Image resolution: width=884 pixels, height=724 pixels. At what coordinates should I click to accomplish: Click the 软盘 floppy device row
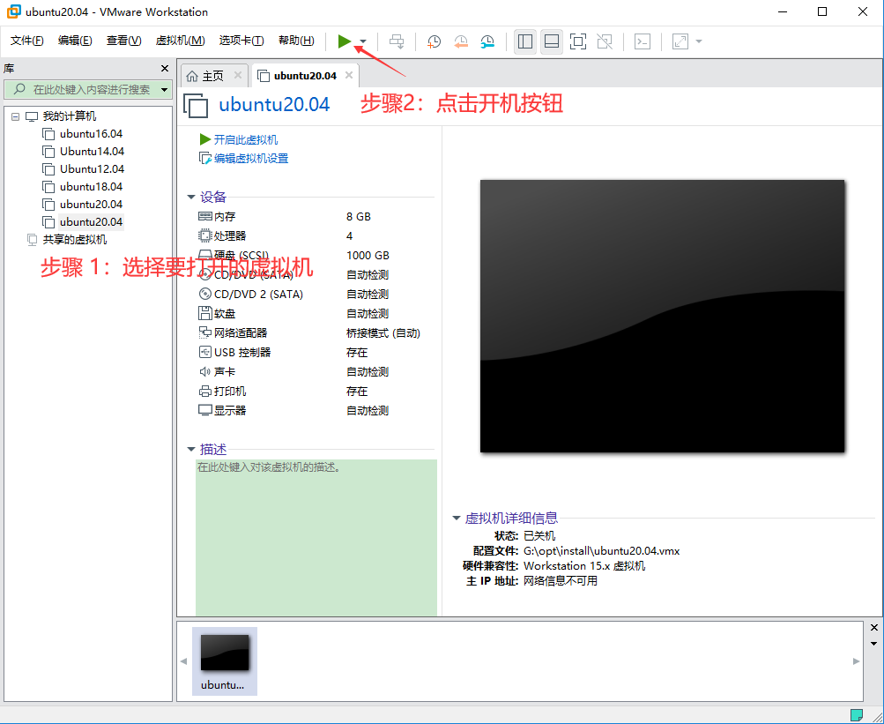click(x=316, y=313)
